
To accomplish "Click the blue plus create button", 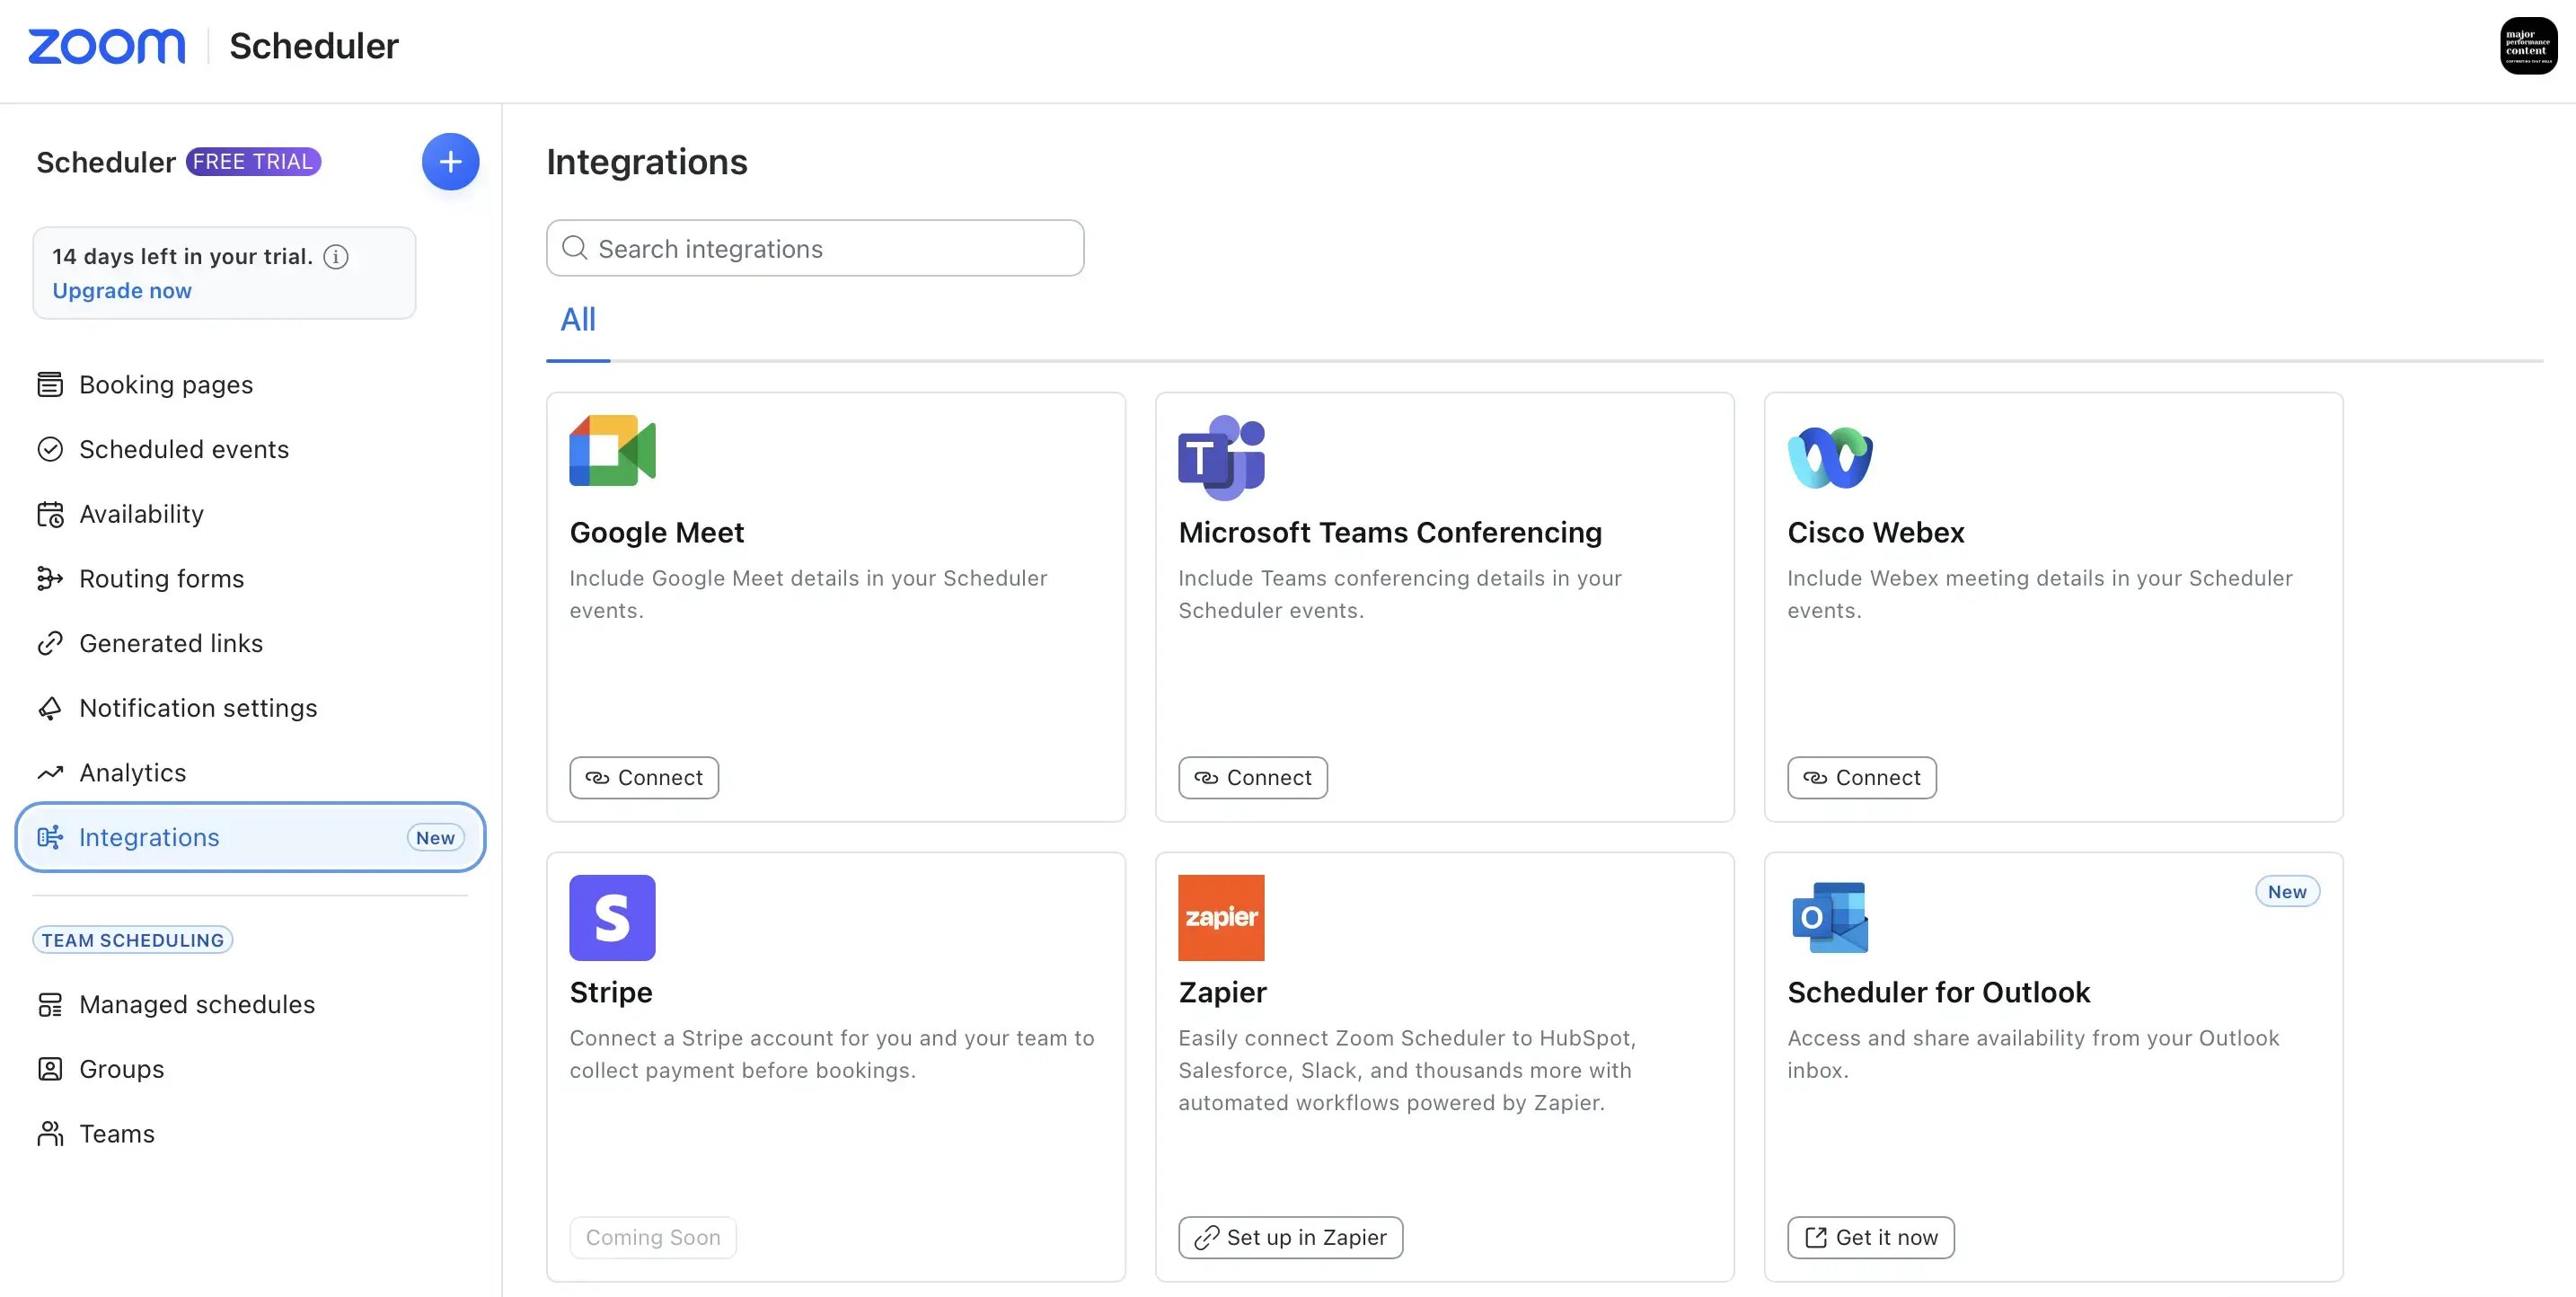I will coord(450,162).
